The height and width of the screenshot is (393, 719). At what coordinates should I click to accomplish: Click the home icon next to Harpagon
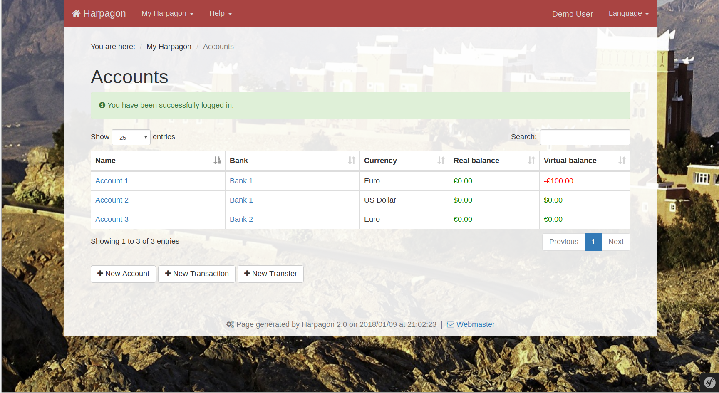76,12
